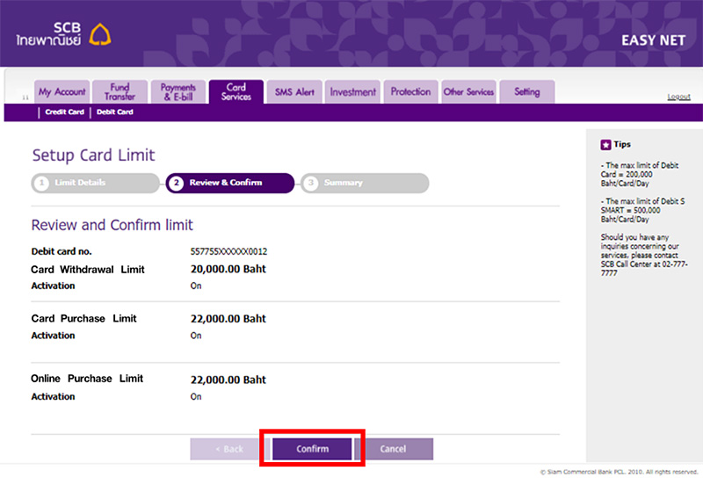
Task: Open the SMS Alert tab
Action: (294, 92)
